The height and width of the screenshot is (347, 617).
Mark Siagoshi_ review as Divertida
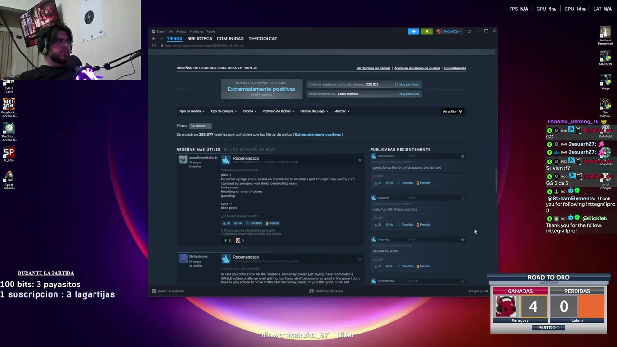coord(405,266)
